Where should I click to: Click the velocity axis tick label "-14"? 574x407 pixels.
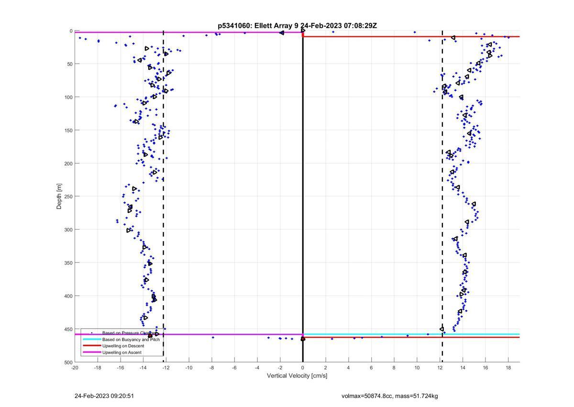tap(143, 368)
